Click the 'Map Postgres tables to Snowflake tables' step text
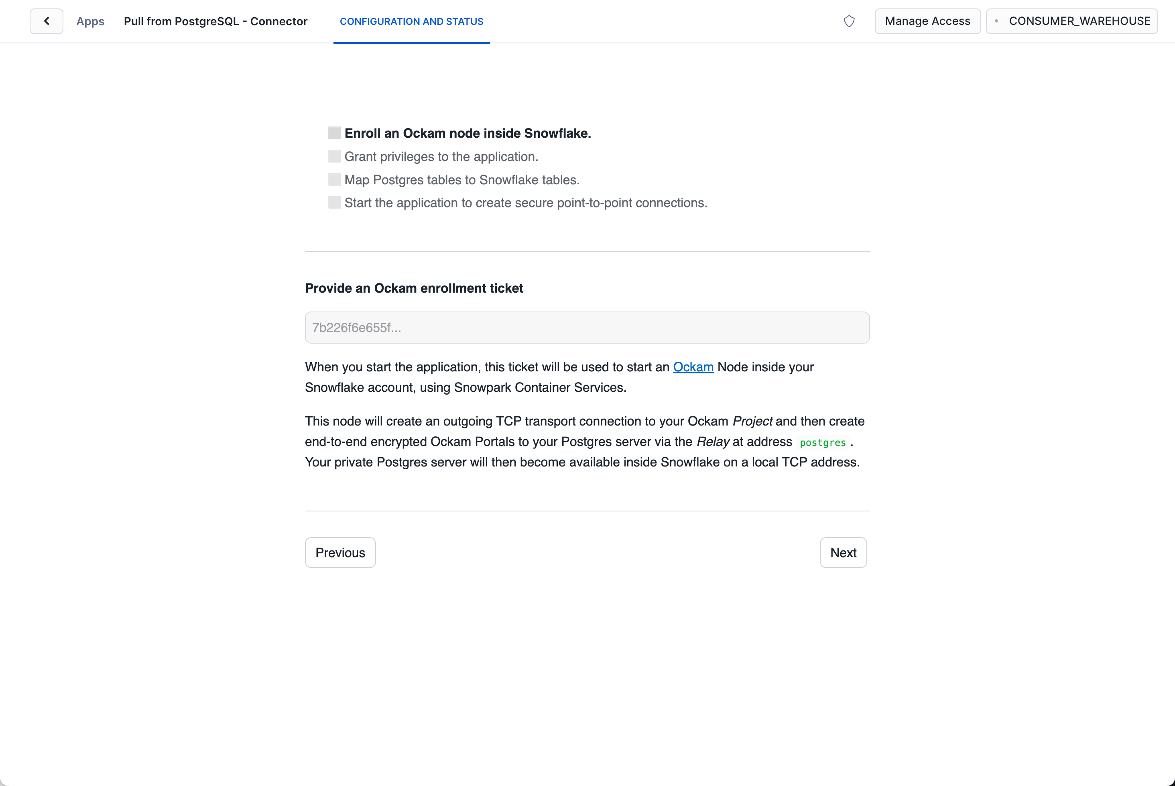This screenshot has width=1175, height=786. [x=461, y=179]
